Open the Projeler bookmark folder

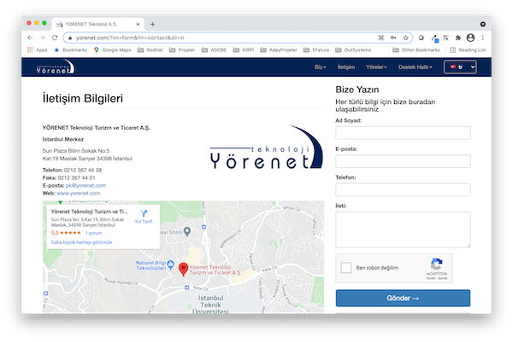tap(182, 50)
